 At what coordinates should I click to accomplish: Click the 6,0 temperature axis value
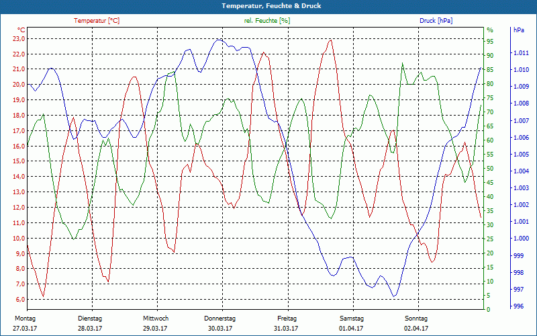(20, 299)
